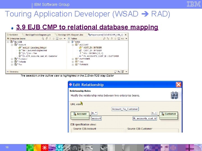Image resolution: width=202 pixels, height=151 pixels.
Task: Click the BANK database icon
Action: tap(72, 42)
